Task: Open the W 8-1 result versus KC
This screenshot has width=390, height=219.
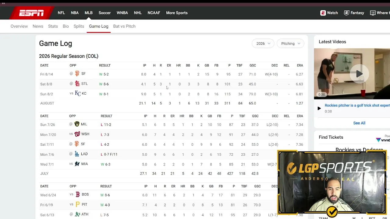Action: pos(104,94)
